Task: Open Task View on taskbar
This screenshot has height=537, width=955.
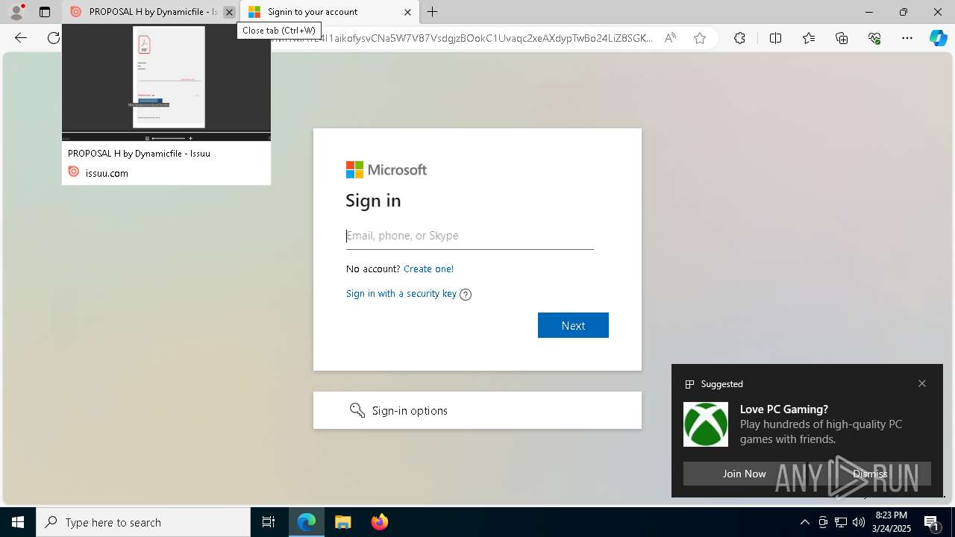Action: point(269,522)
